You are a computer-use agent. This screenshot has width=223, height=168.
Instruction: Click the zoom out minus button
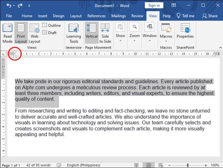coord(169,165)
